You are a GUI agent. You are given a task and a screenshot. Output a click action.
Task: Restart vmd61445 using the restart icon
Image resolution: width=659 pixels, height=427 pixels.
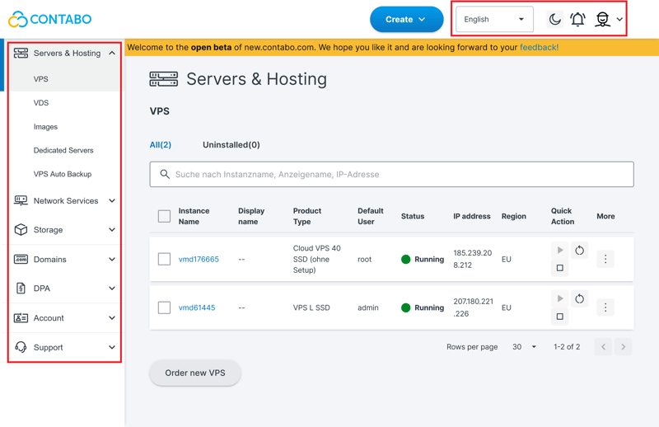[x=580, y=298]
